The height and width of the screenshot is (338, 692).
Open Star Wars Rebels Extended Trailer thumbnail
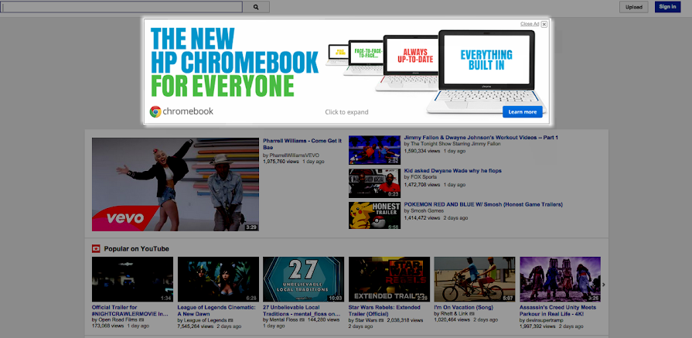coord(389,279)
